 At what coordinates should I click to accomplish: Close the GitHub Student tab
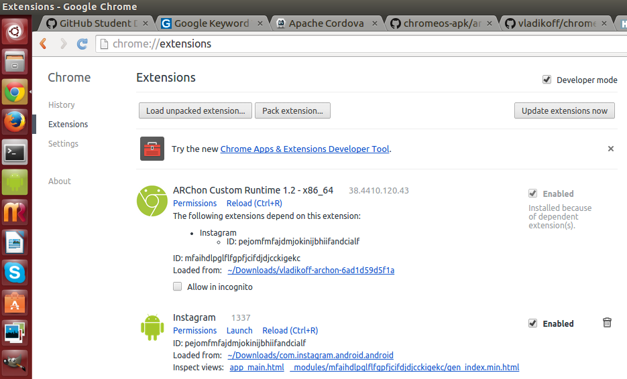pos(146,23)
